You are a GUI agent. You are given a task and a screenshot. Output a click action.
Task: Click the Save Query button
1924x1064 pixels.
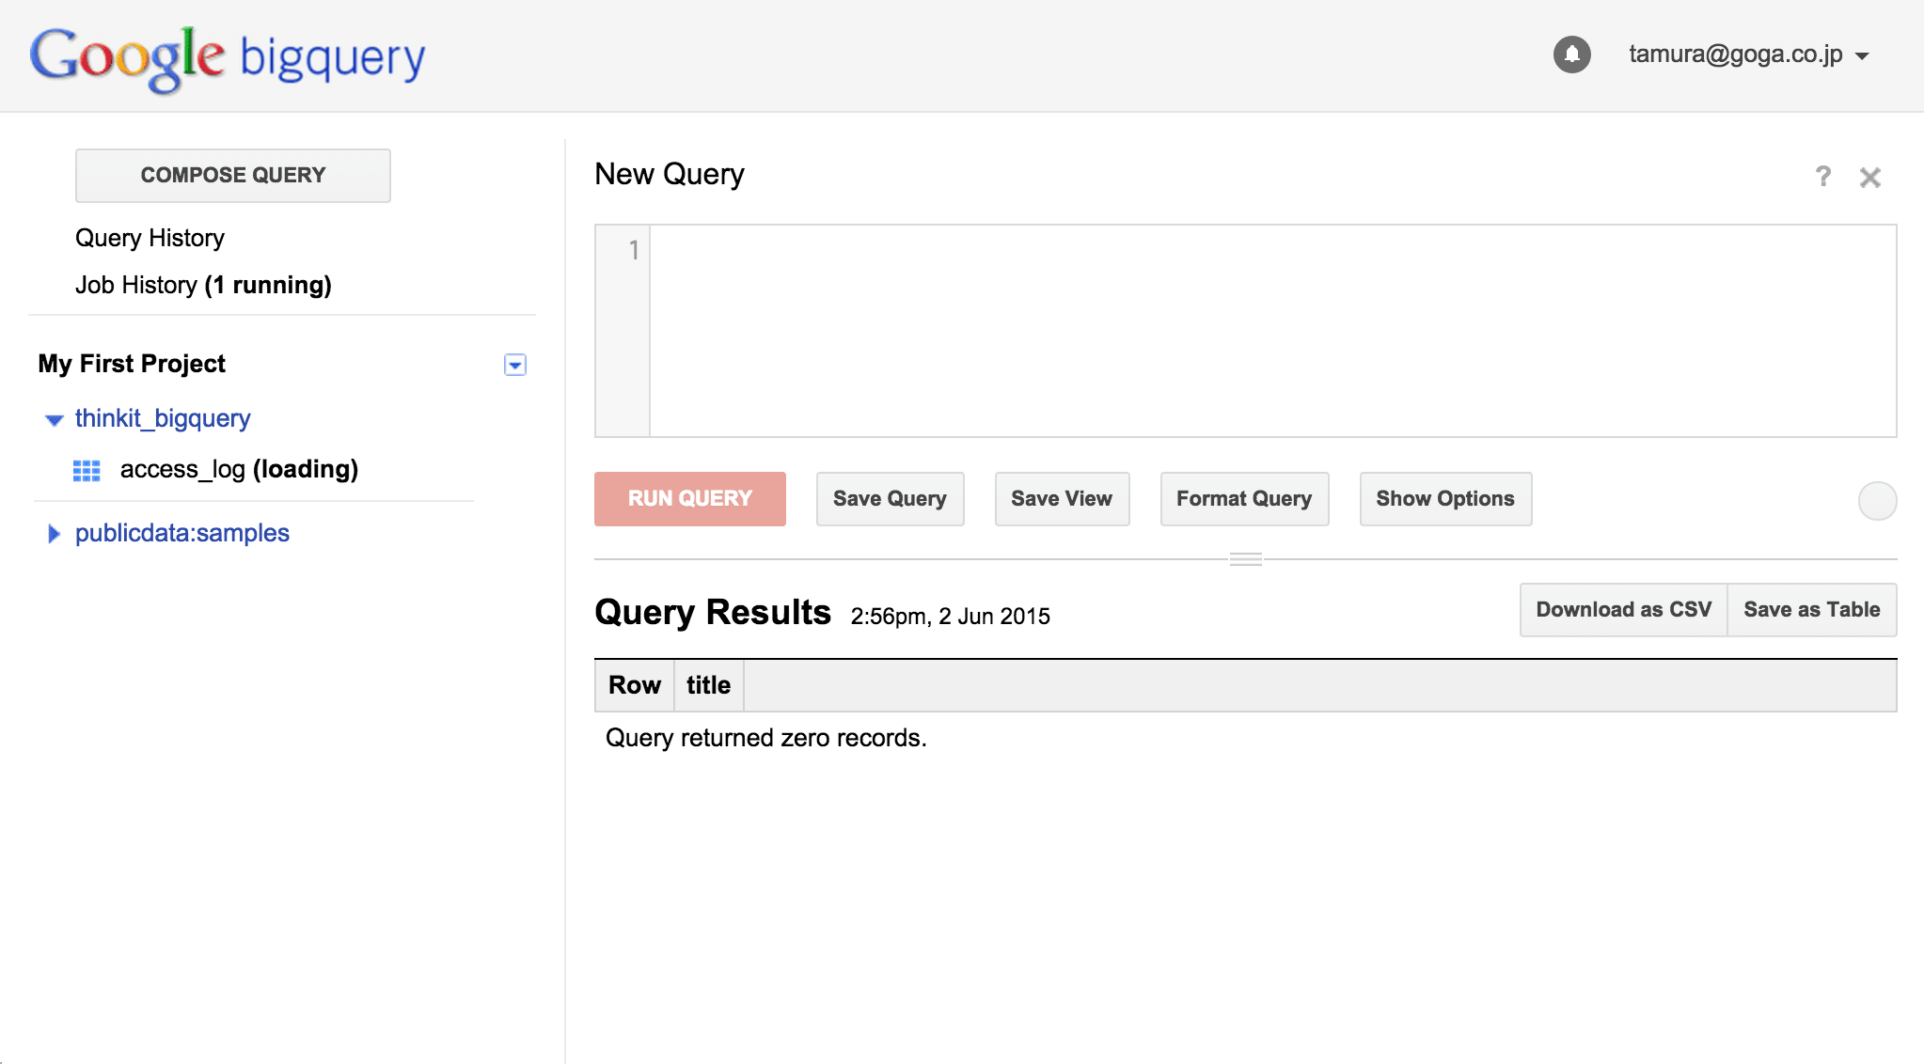(x=890, y=499)
